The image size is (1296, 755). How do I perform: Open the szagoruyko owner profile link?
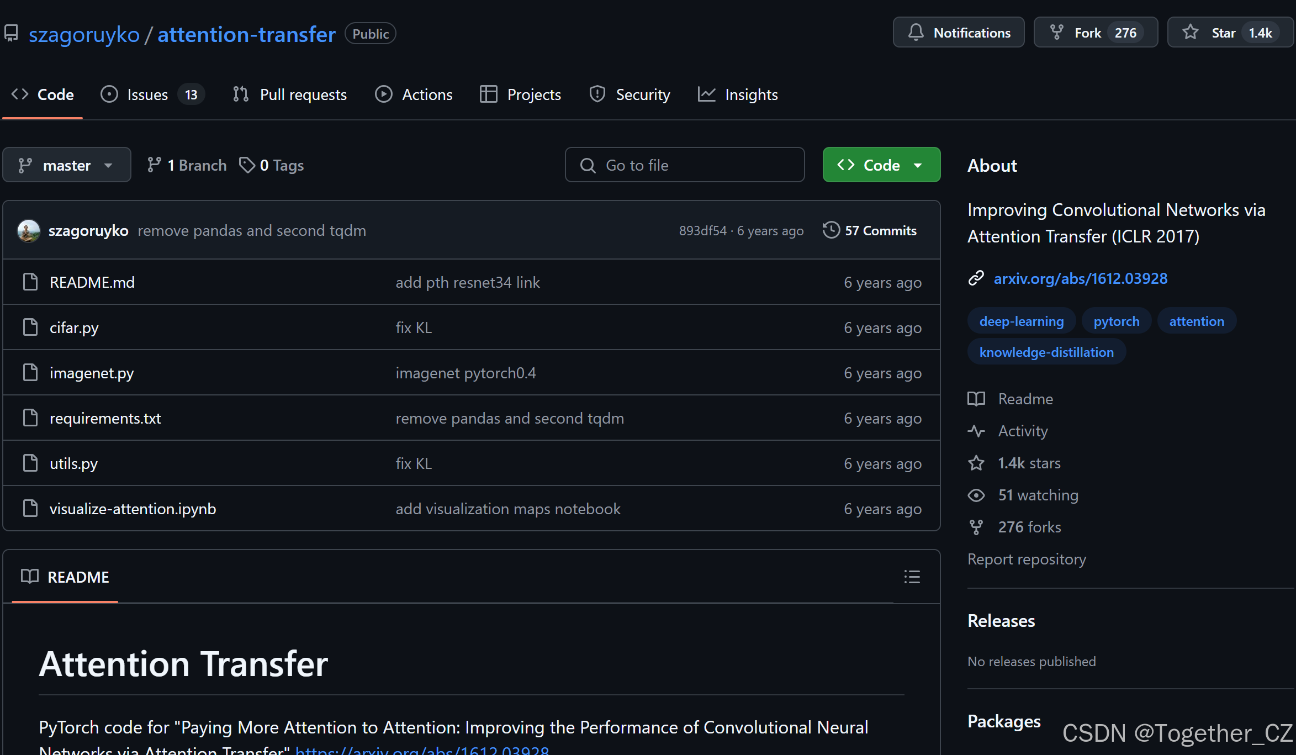click(84, 34)
